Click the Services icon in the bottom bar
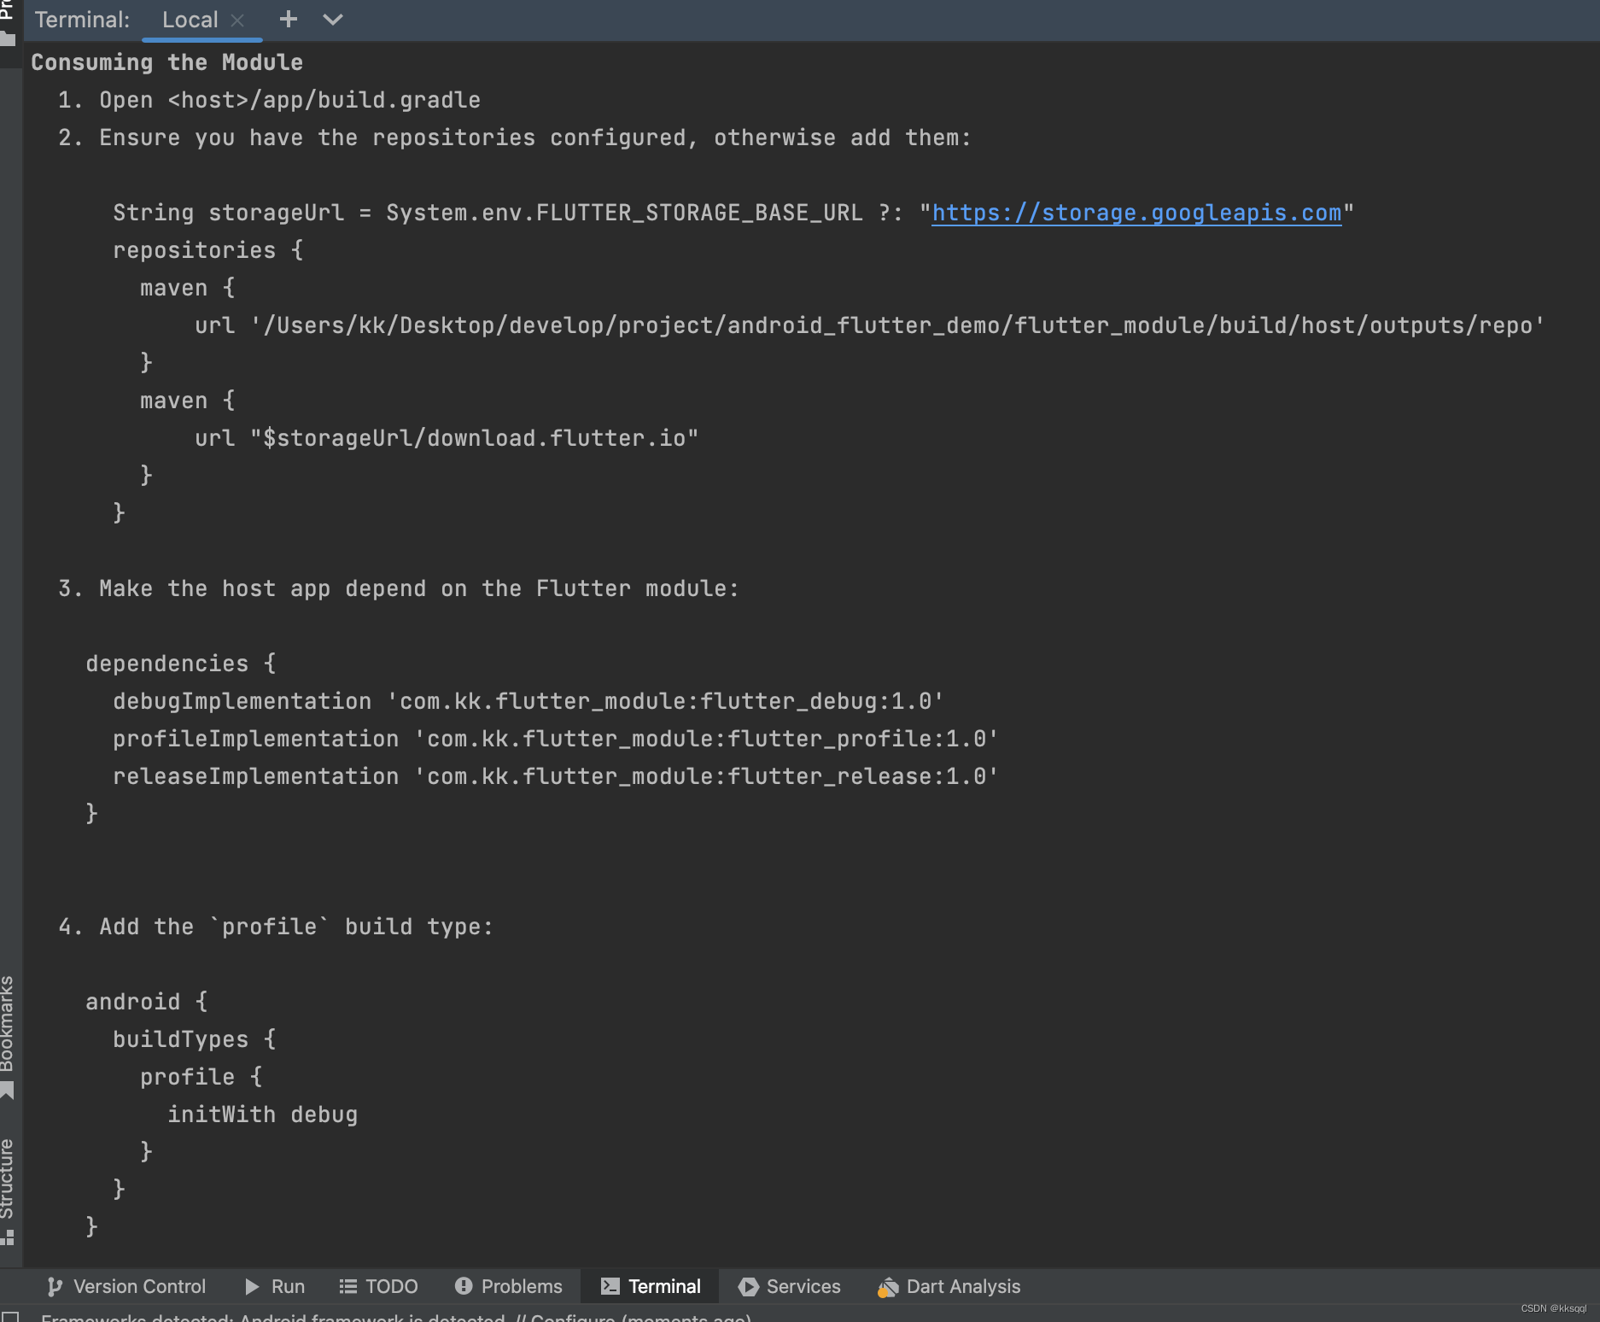 pyautogui.click(x=749, y=1286)
